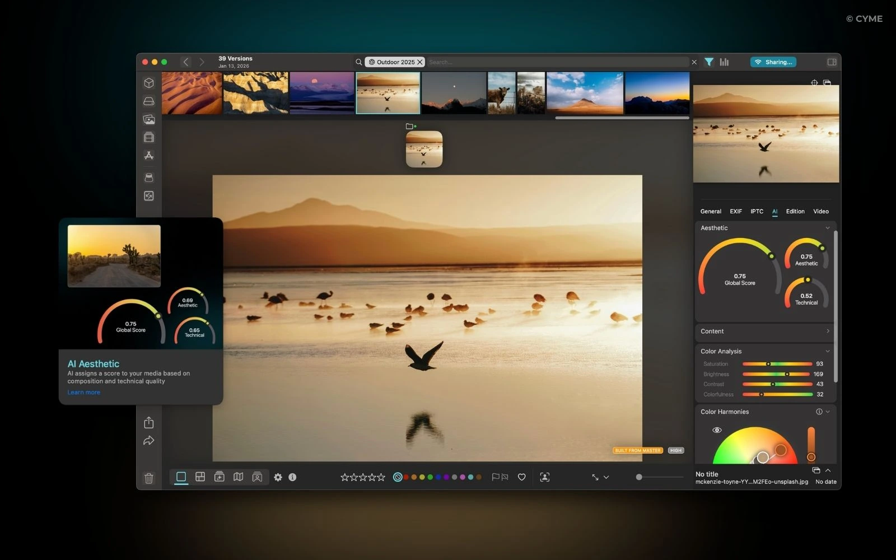The height and width of the screenshot is (560, 896).
Task: Select the 3D cube library icon in the sidebar
Action: (x=148, y=83)
